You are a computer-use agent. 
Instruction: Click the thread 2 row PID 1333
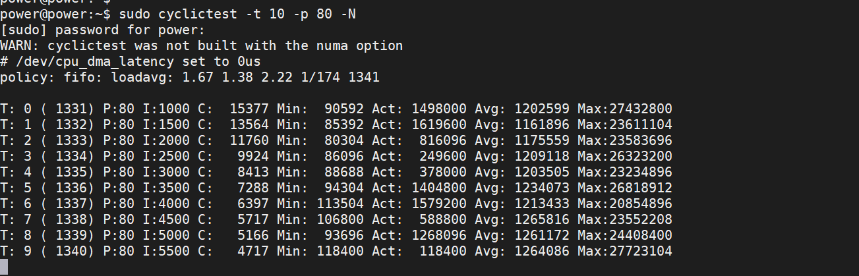[x=67, y=140]
